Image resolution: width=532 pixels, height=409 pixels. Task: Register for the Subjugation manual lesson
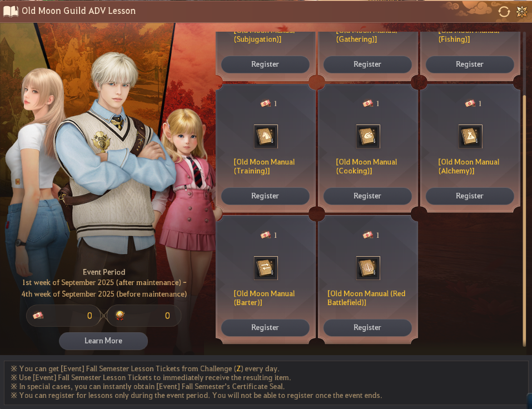coord(265,64)
